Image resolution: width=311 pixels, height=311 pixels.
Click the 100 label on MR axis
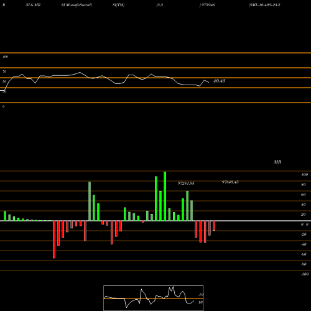(x=304, y=175)
